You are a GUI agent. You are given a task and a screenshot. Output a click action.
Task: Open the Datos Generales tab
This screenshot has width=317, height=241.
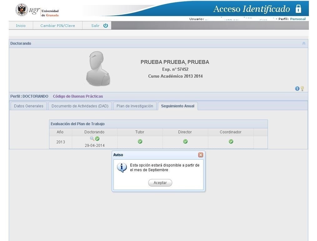29,106
